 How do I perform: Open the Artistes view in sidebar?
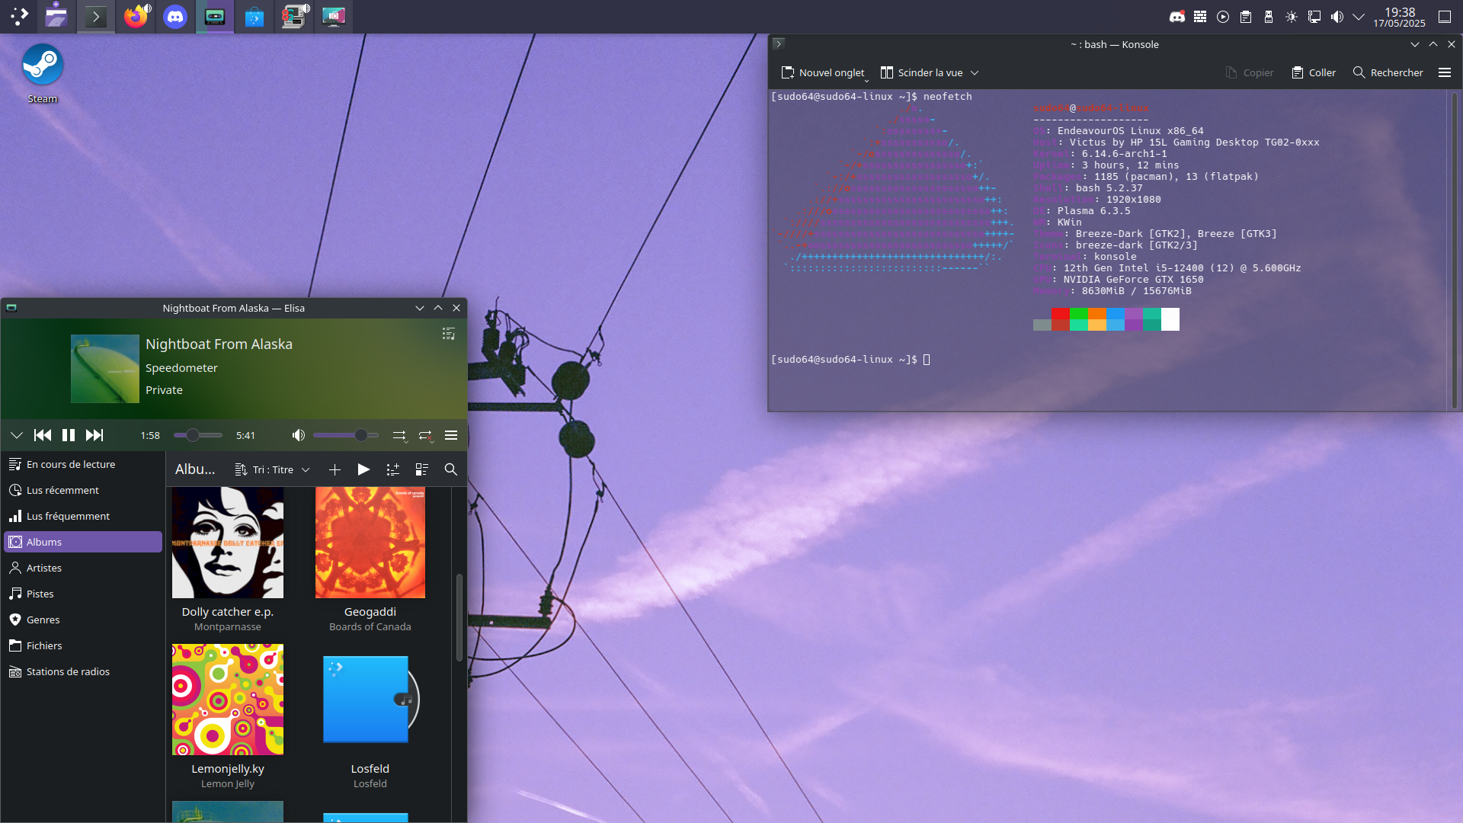(44, 568)
